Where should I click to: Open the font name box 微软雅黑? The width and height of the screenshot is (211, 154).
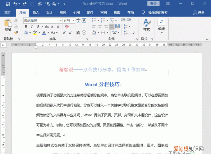click(43, 21)
